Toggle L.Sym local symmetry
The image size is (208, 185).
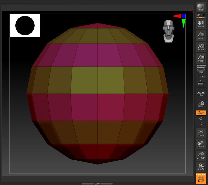pos(201,93)
